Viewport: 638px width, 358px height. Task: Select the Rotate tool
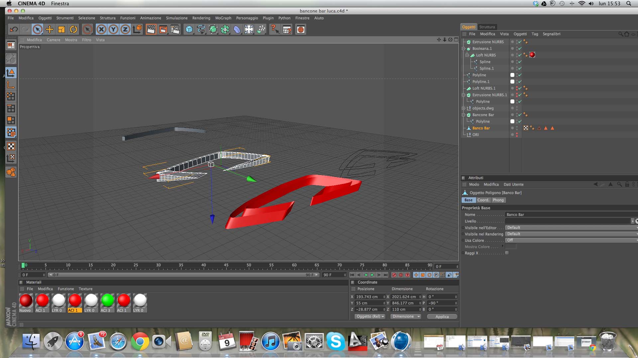(73, 30)
